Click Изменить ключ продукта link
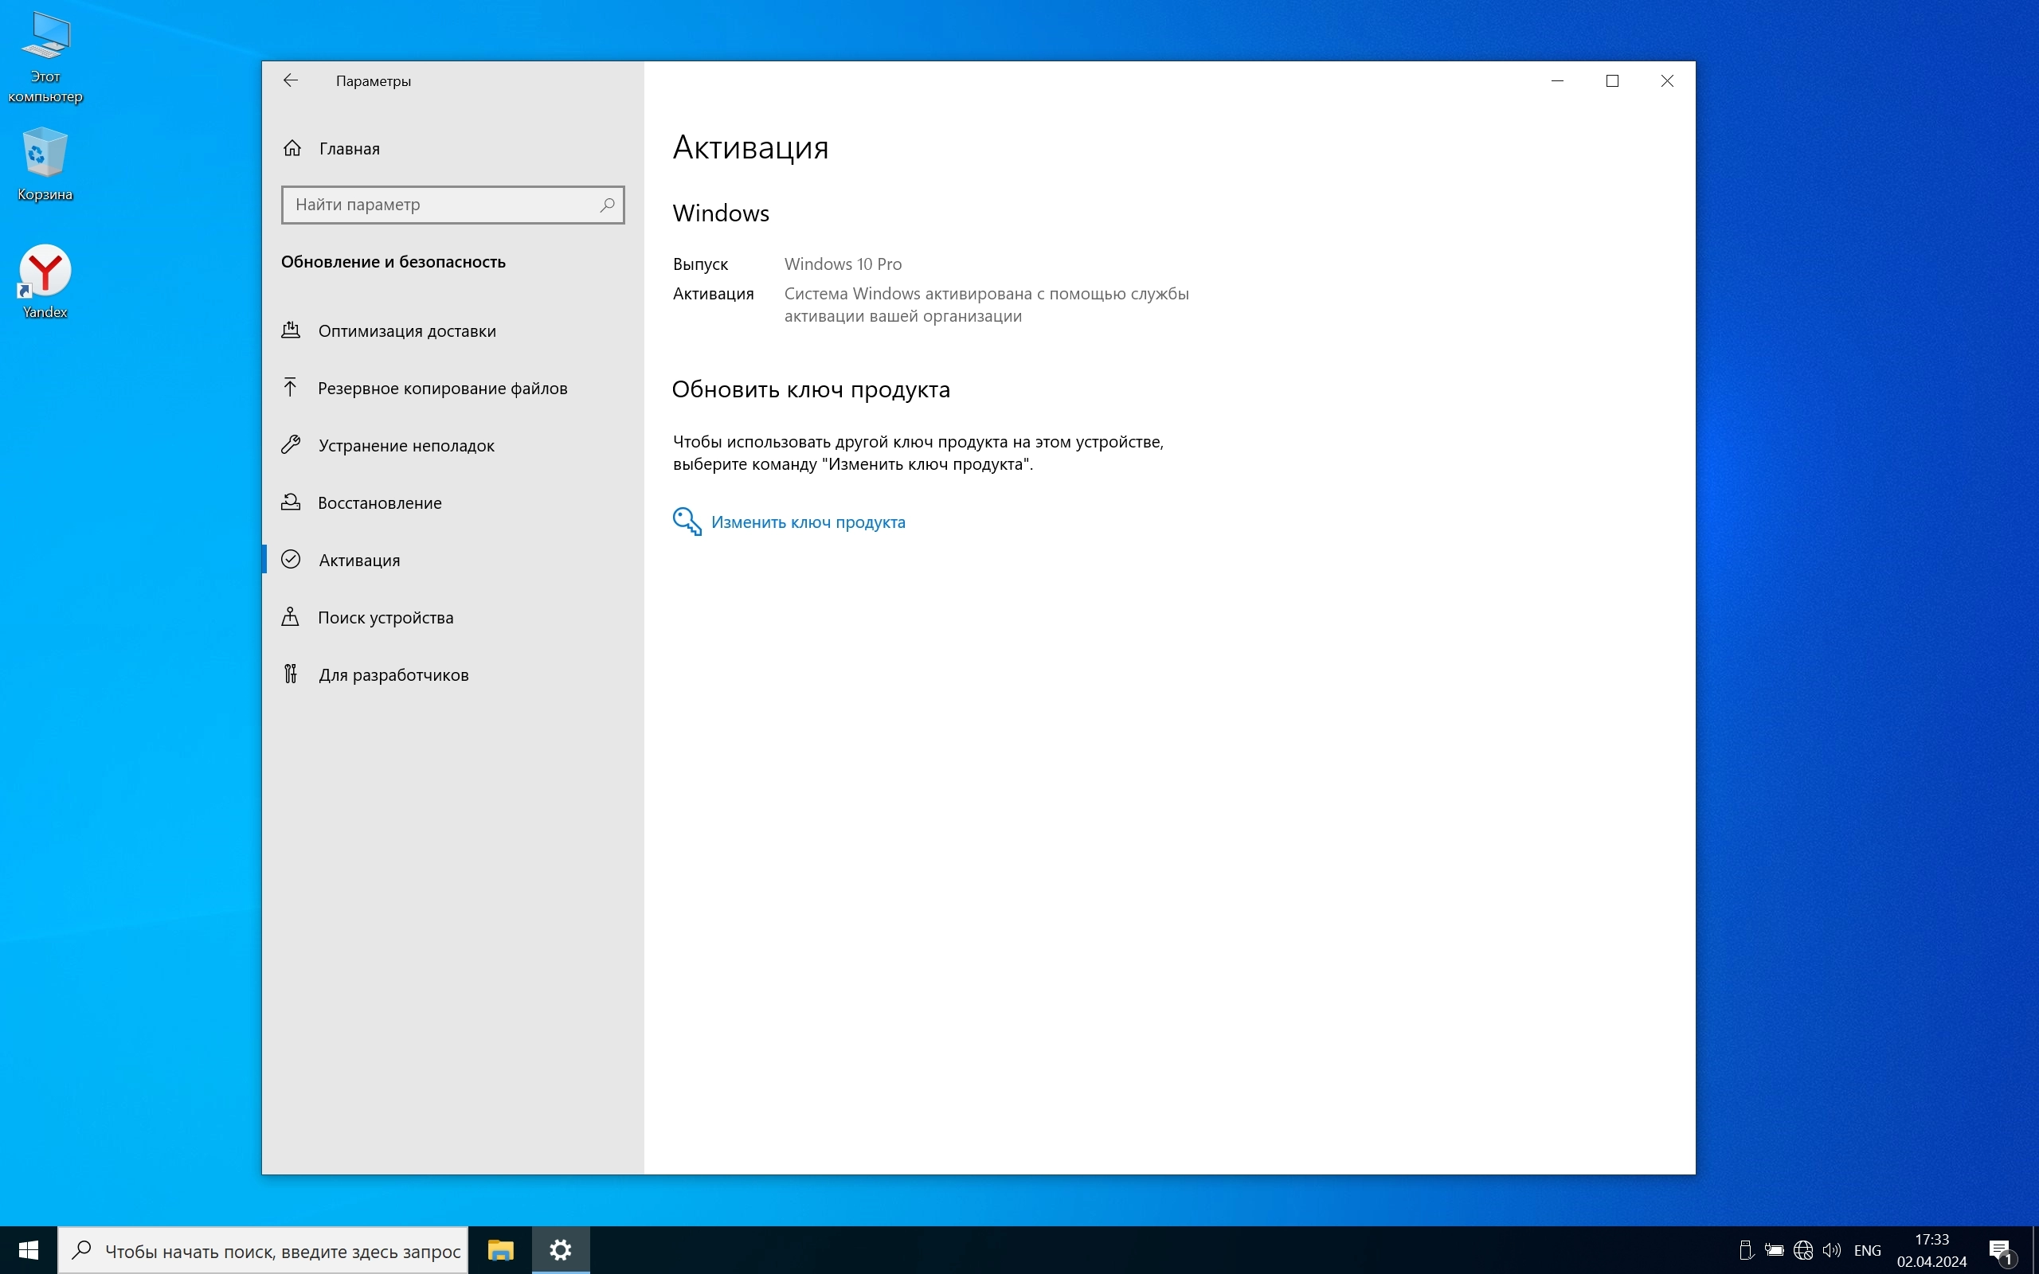This screenshot has width=2039, height=1274. pyautogui.click(x=807, y=522)
